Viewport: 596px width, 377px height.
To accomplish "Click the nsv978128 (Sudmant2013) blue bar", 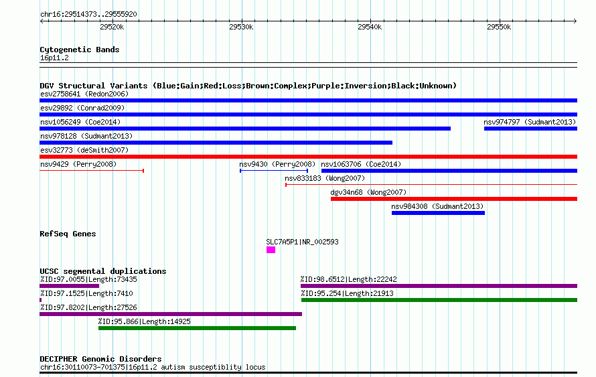I will [216, 143].
